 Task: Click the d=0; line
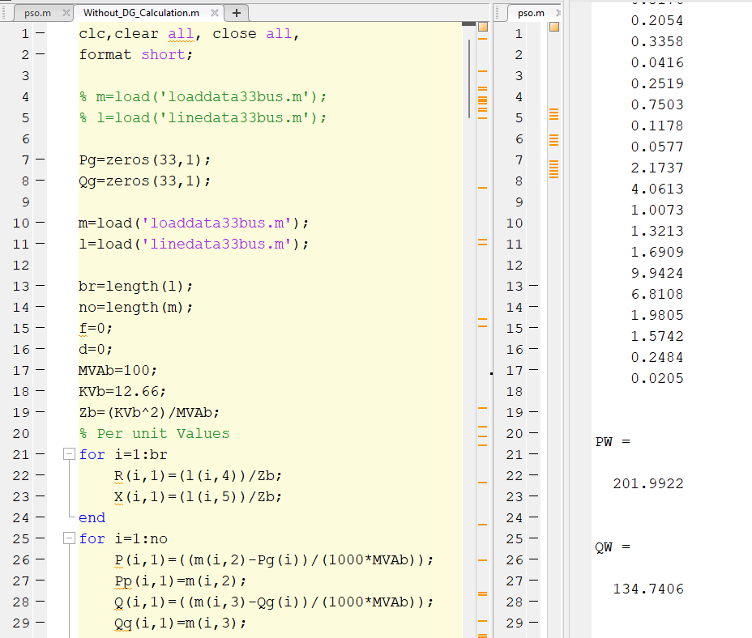96,350
